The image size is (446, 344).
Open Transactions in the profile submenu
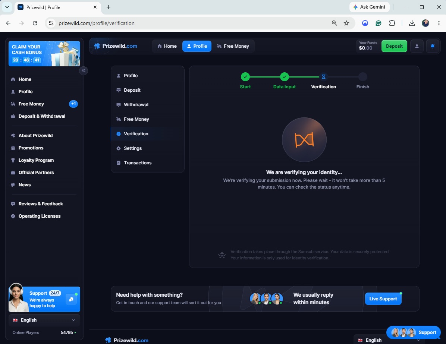pos(147,162)
